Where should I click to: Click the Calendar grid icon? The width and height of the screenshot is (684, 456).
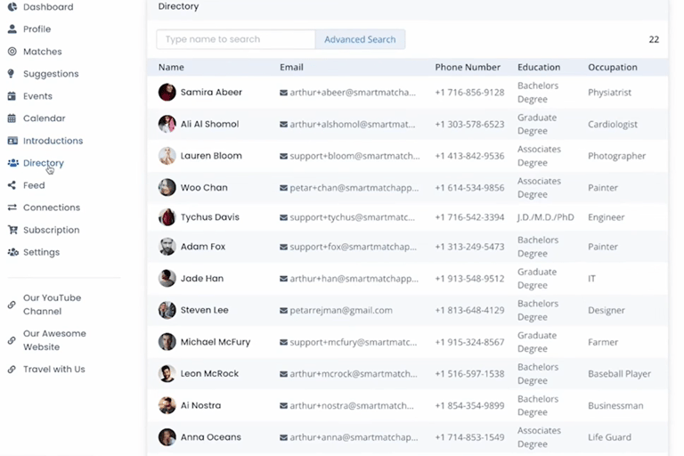click(12, 118)
